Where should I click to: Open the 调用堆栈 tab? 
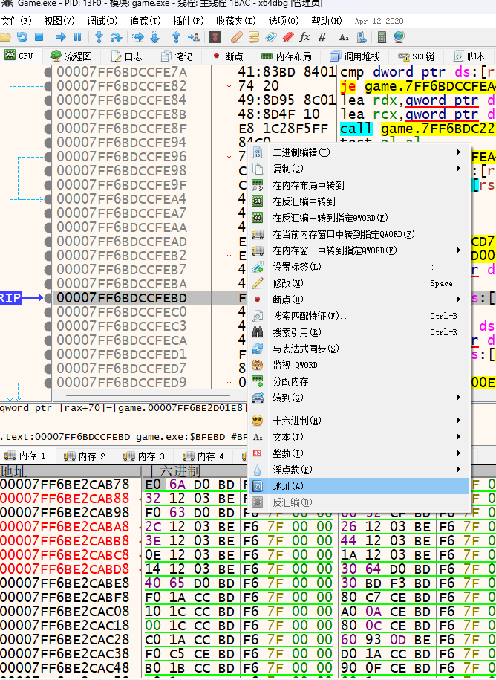(355, 56)
